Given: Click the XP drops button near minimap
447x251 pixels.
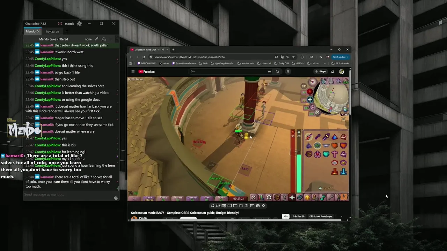Looking at the screenshot, I should click(303, 86).
